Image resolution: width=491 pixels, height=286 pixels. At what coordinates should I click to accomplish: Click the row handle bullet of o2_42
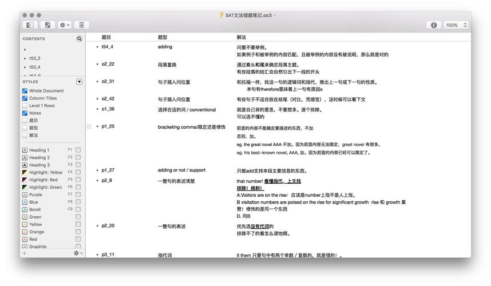(97, 99)
